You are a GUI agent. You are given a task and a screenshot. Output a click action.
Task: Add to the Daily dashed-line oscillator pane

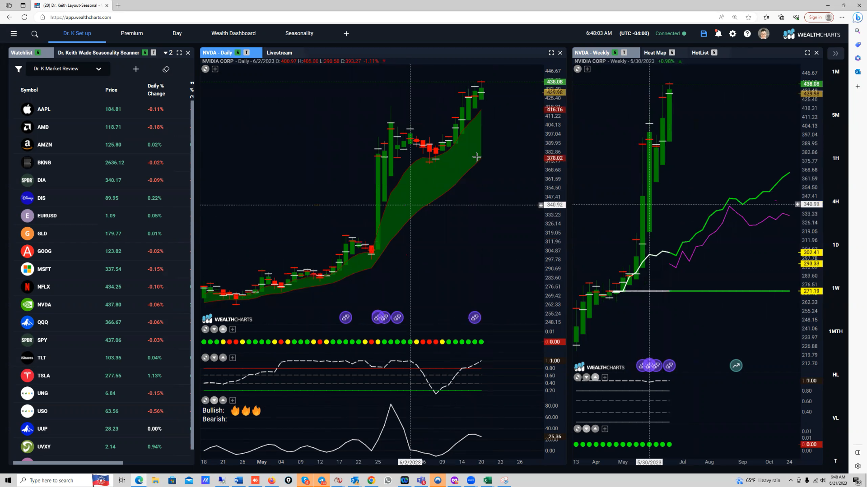click(x=233, y=358)
